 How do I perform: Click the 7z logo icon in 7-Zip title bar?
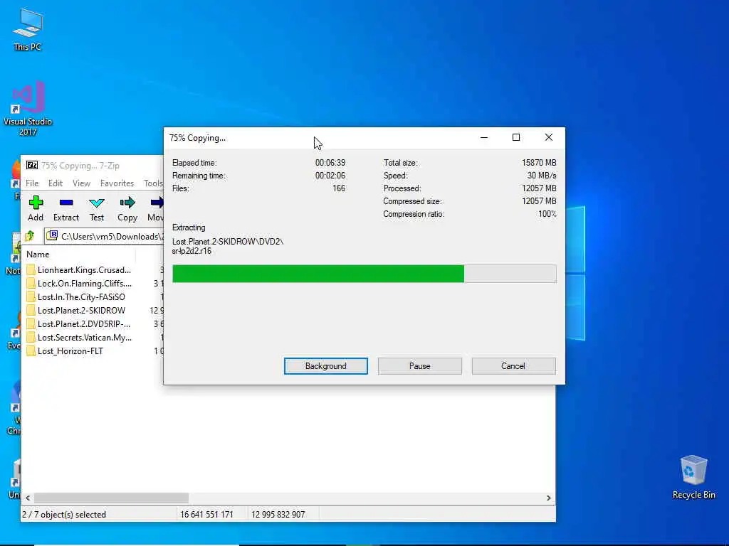pos(32,165)
